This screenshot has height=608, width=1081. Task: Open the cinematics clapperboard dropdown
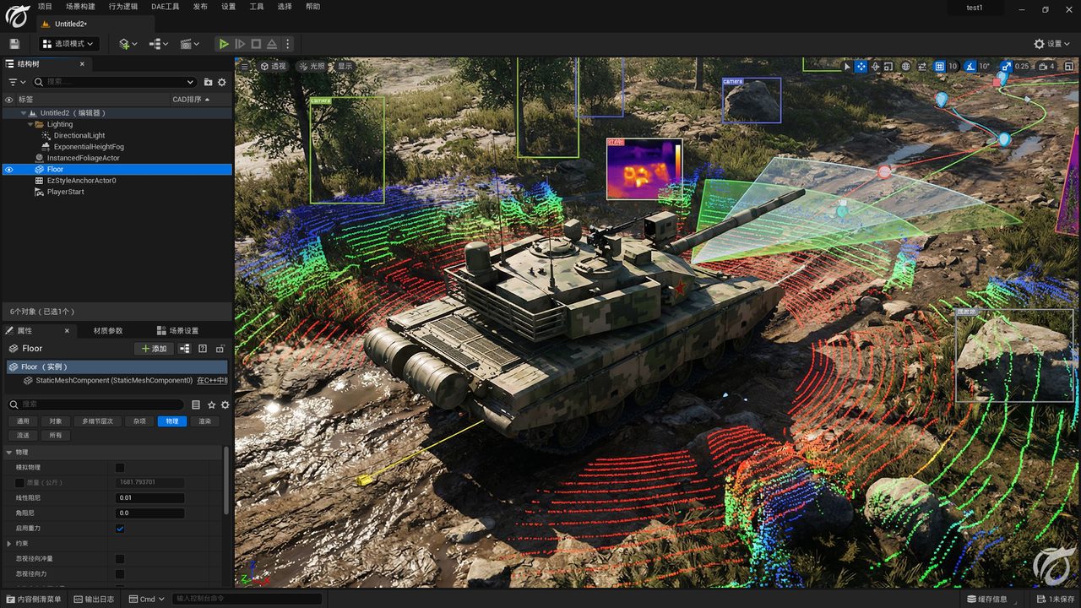click(x=190, y=44)
